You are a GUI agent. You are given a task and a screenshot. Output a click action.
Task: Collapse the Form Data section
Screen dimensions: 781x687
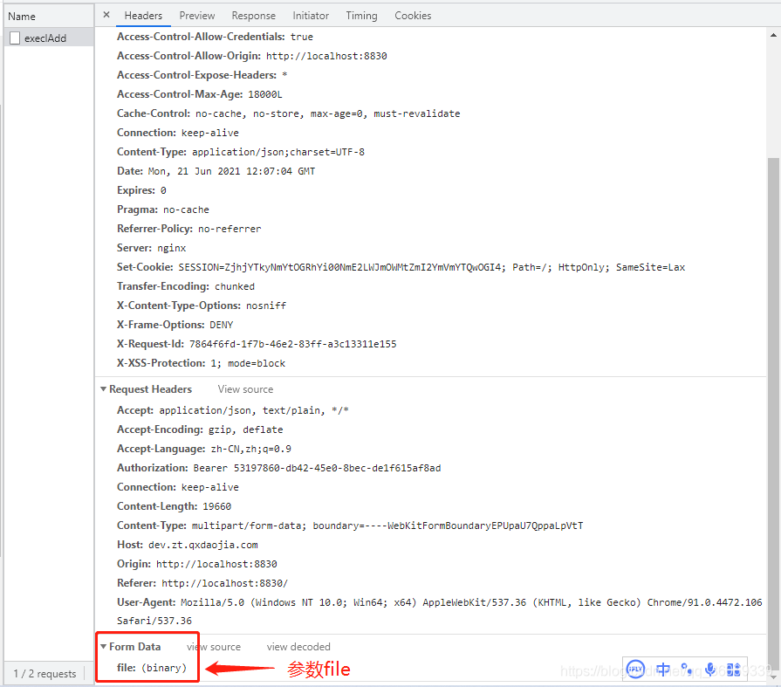[x=106, y=646]
